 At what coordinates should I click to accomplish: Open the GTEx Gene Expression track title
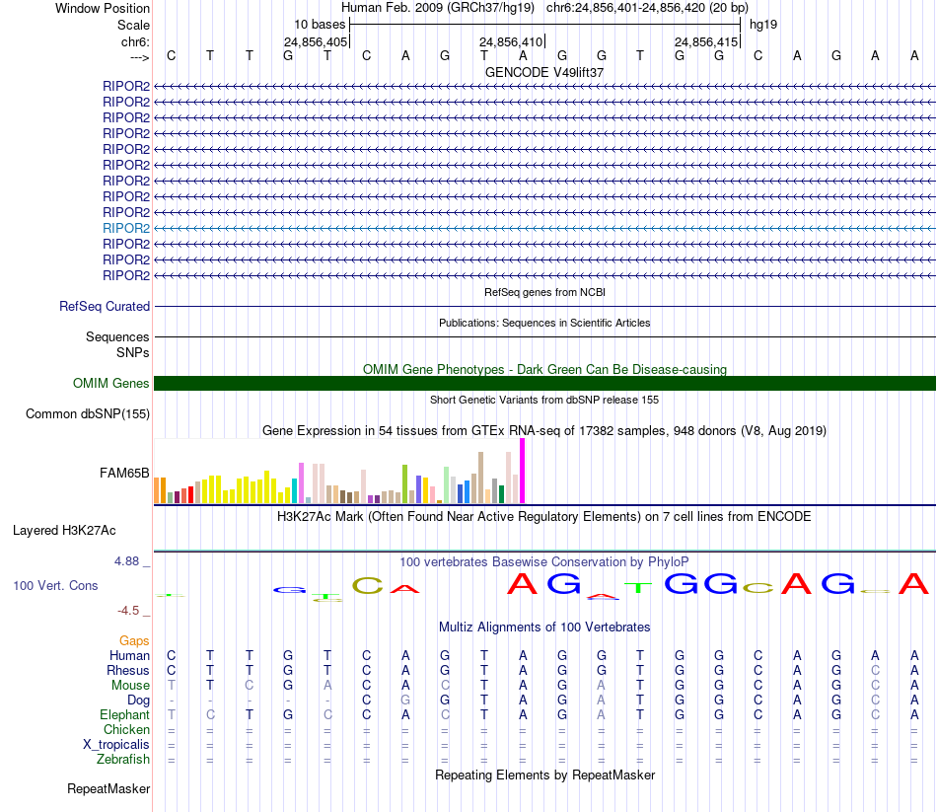(544, 430)
